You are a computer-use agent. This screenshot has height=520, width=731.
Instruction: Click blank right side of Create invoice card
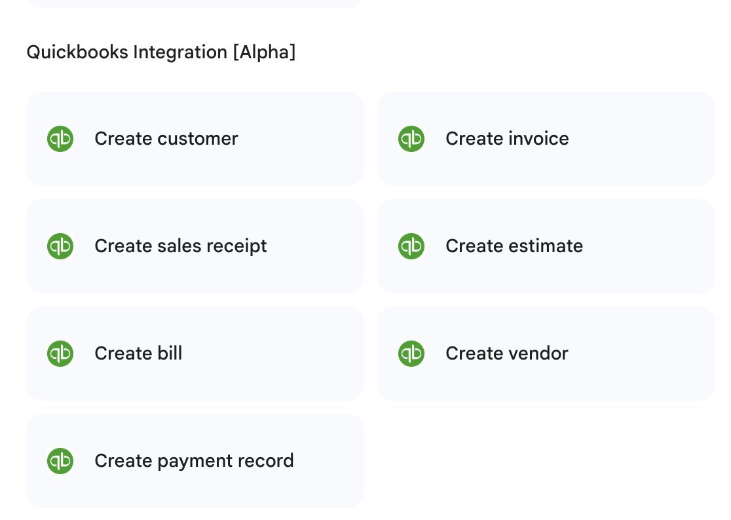(648, 139)
